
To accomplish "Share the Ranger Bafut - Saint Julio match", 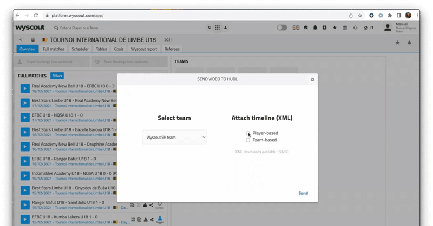I will 152,205.
